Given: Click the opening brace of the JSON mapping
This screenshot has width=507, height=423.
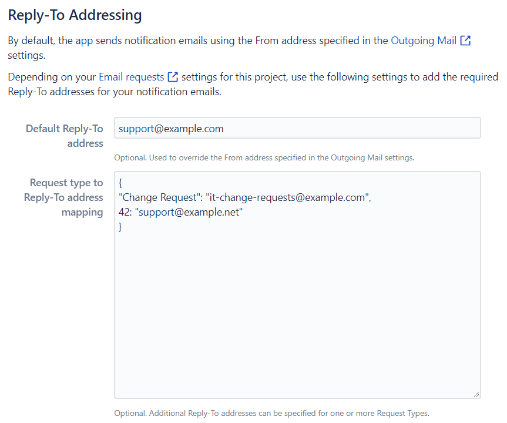Looking at the screenshot, I should (x=120, y=182).
